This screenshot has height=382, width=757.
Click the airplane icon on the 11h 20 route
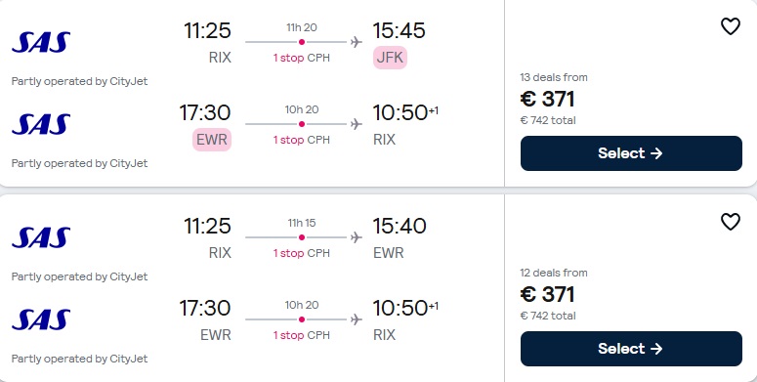pyautogui.click(x=357, y=42)
